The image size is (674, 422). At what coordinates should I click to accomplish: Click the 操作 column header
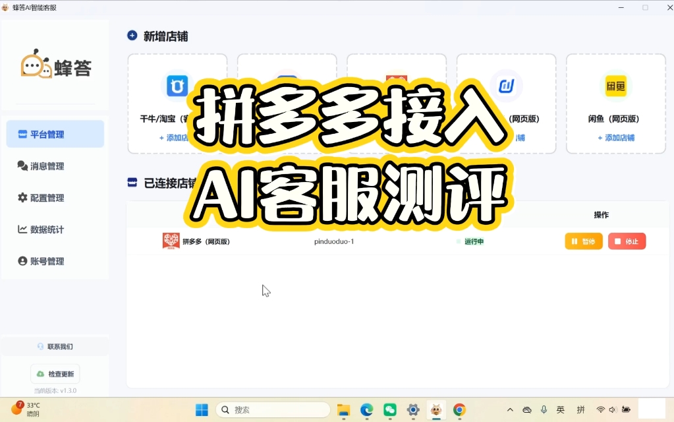(601, 215)
